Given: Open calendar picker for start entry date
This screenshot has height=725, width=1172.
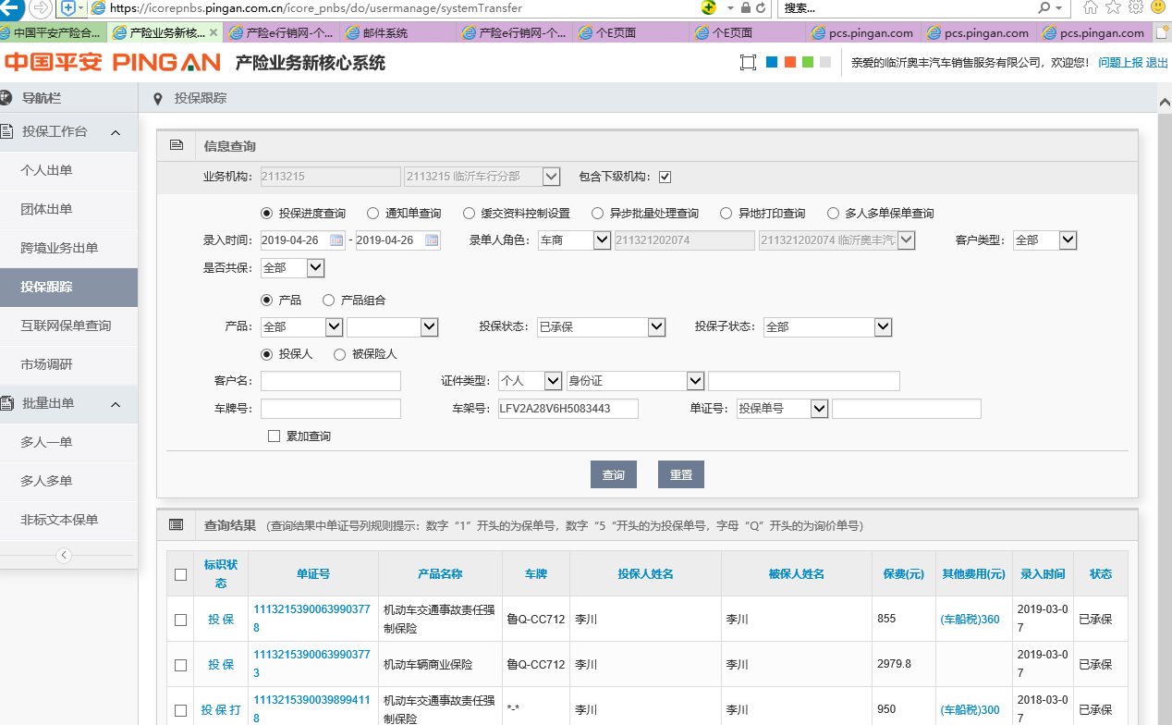Looking at the screenshot, I should pyautogui.click(x=336, y=240).
